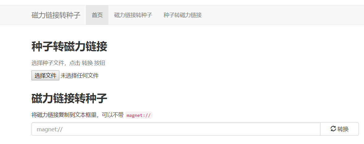Click the word 转换 in file instruction line
The width and height of the screenshot is (364, 144).
87,63
